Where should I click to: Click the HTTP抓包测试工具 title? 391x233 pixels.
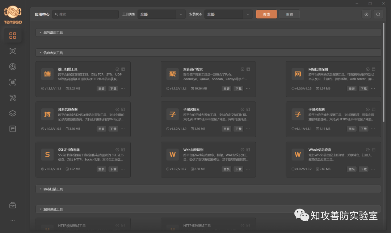click(x=197, y=226)
